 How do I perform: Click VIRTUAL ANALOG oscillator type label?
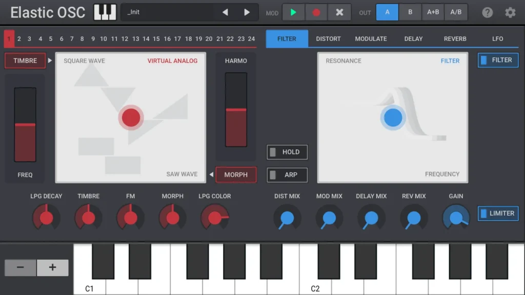pyautogui.click(x=172, y=61)
